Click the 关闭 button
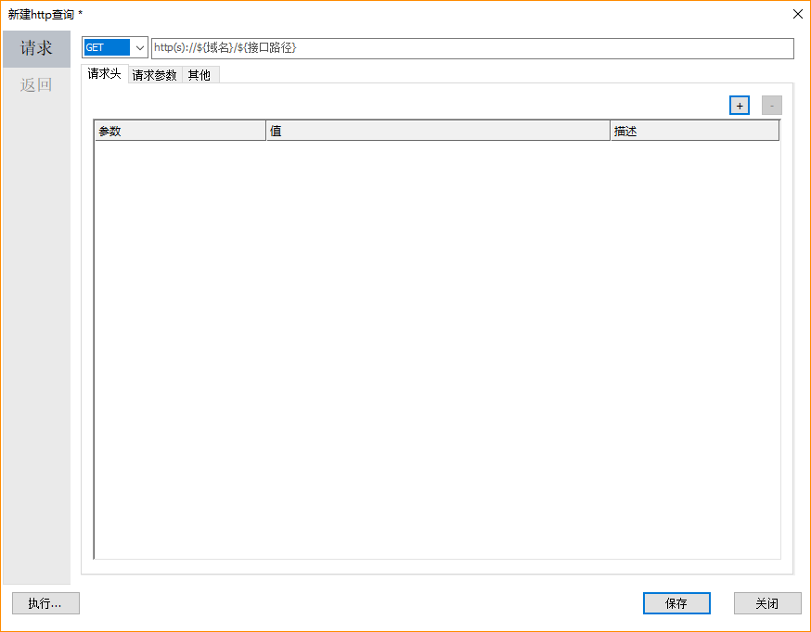Image resolution: width=811 pixels, height=632 pixels. [766, 603]
